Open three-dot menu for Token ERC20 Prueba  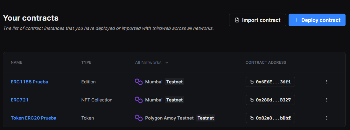click(326, 118)
